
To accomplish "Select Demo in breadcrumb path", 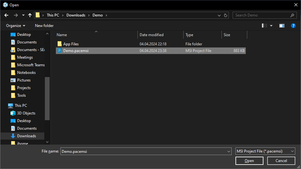I will [97, 15].
